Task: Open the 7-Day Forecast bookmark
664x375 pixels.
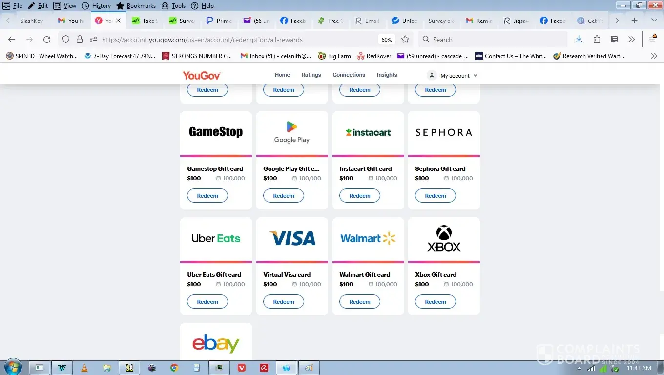Action: (120, 56)
